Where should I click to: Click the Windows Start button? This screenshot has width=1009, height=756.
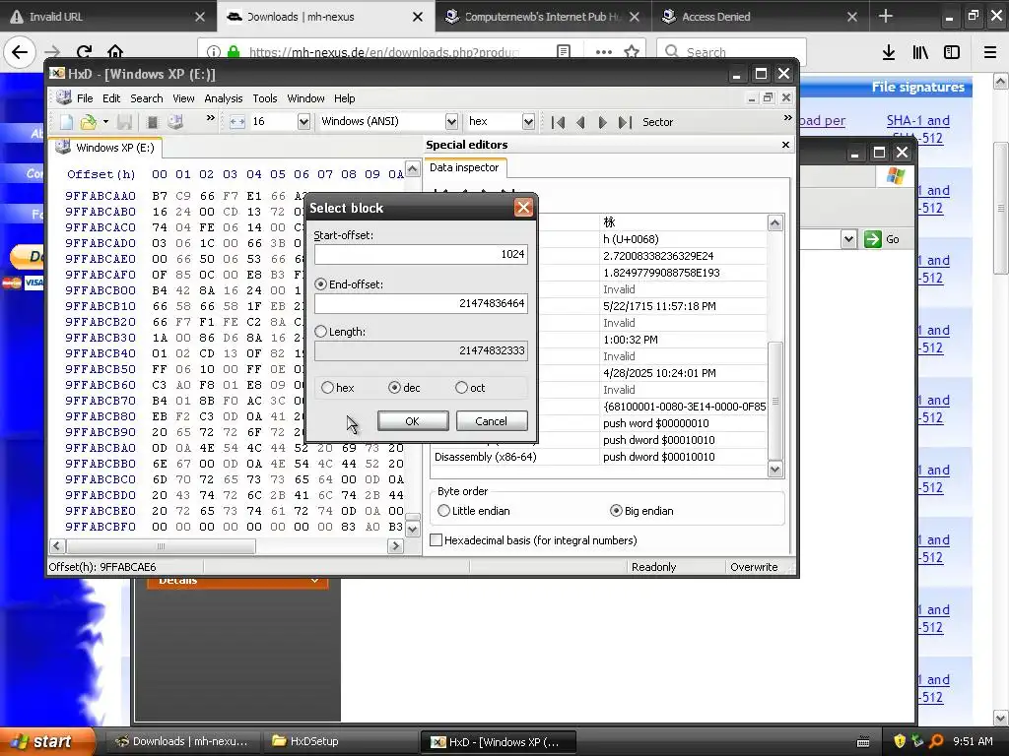point(47,741)
